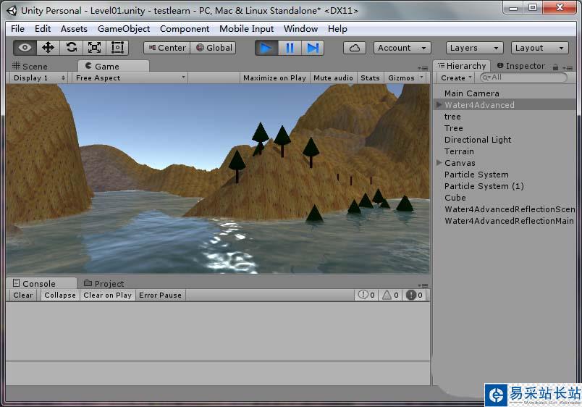
Task: Toggle Maximize on Play
Action: point(274,78)
